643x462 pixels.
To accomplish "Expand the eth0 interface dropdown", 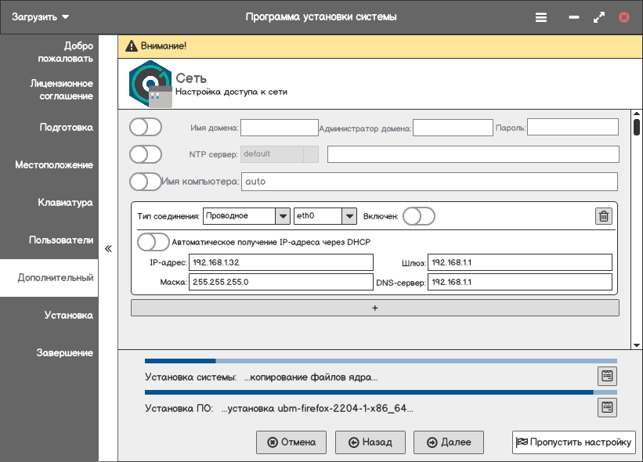I will coord(326,215).
